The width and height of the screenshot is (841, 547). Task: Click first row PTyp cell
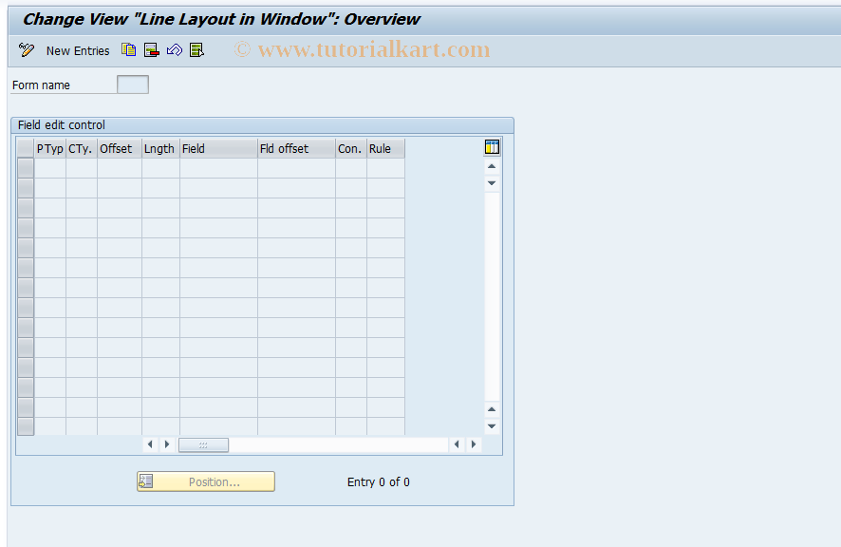(x=50, y=168)
